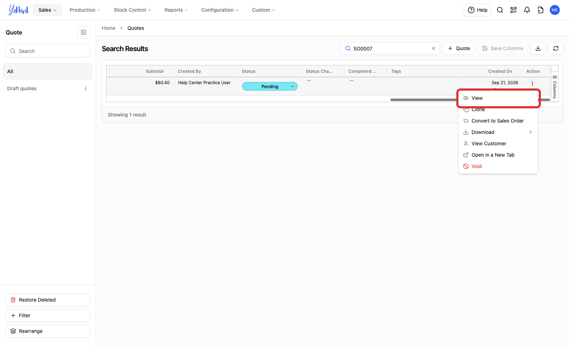Expand the Sales menu
Image resolution: width=569 pixels, height=346 pixels.
(x=48, y=10)
